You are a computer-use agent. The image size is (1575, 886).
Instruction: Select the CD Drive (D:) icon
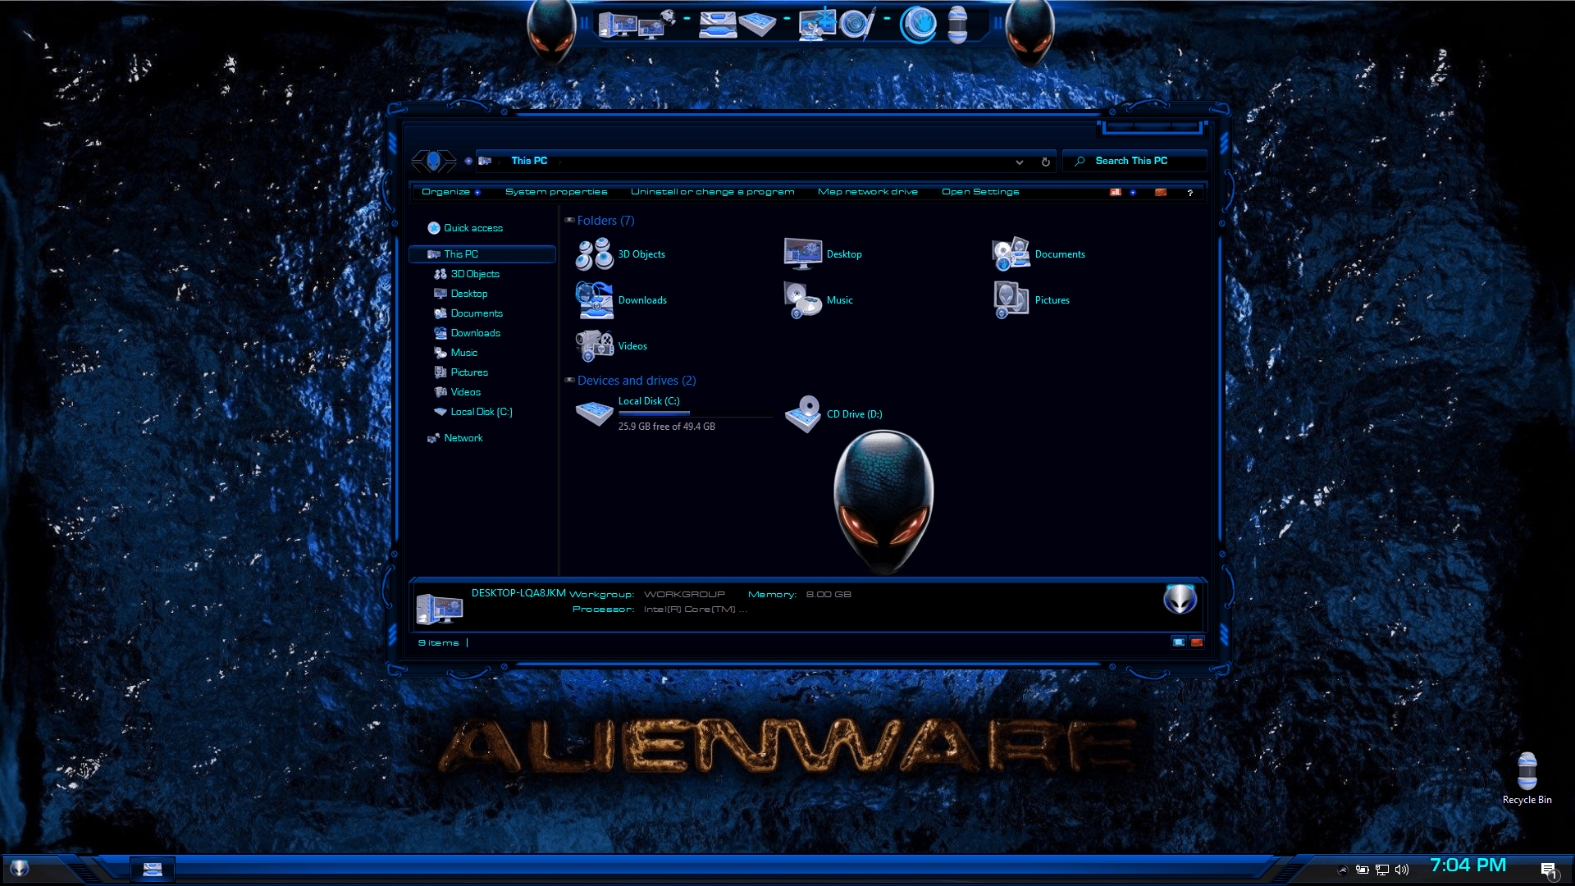(803, 414)
